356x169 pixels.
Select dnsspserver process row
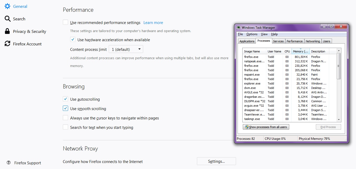(x=289, y=110)
